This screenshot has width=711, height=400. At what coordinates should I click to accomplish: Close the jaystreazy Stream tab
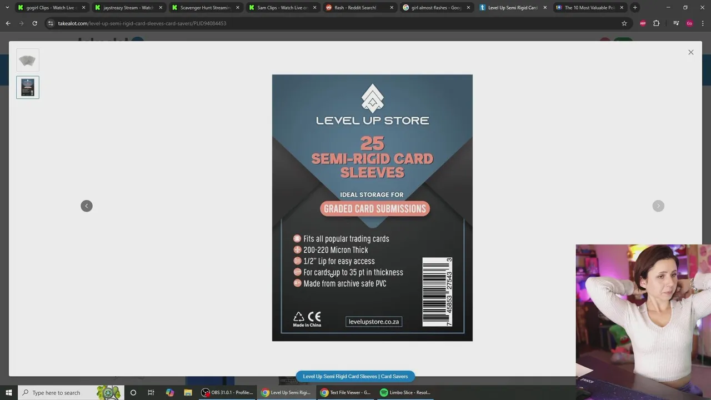[x=161, y=8]
